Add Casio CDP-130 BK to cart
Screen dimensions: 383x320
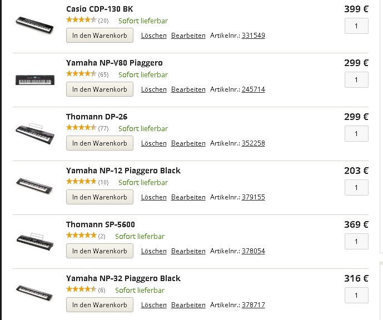[x=100, y=36]
